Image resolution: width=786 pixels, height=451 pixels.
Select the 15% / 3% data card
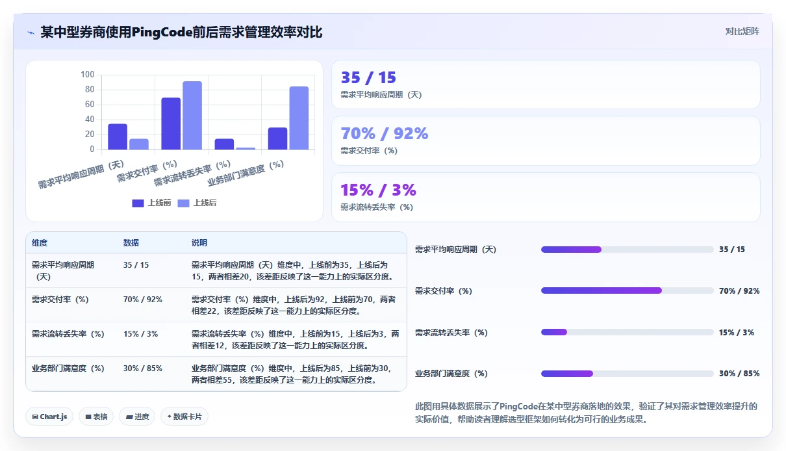[x=546, y=197]
